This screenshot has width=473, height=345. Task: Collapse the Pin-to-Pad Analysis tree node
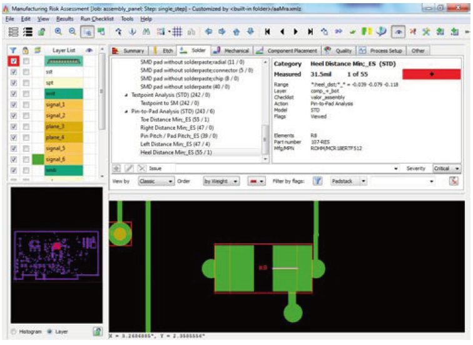126,111
